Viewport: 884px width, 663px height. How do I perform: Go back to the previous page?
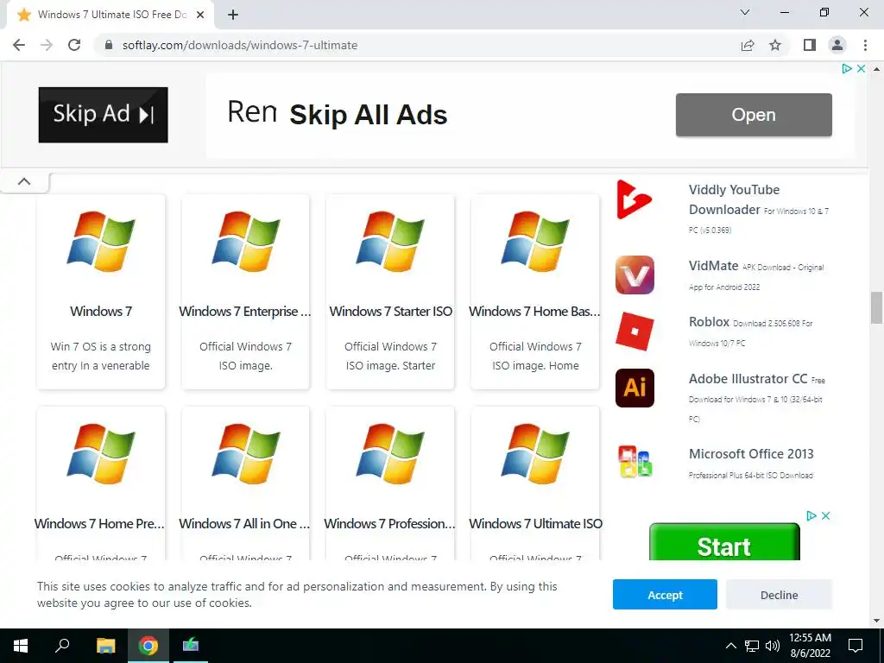[19, 45]
